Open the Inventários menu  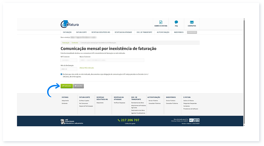179,32
